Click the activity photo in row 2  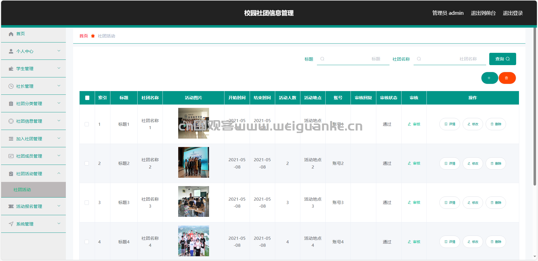[x=194, y=162]
